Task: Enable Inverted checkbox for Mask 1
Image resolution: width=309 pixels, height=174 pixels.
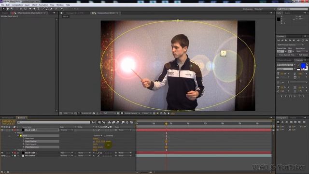Action: (x=105, y=136)
